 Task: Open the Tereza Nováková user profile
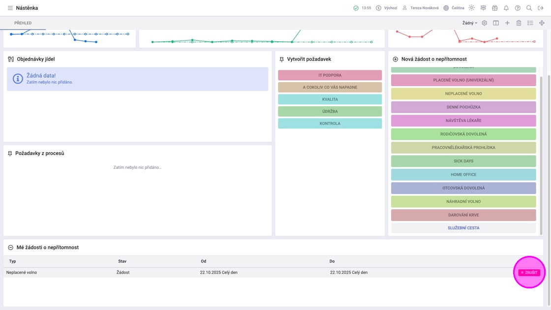pos(421,8)
